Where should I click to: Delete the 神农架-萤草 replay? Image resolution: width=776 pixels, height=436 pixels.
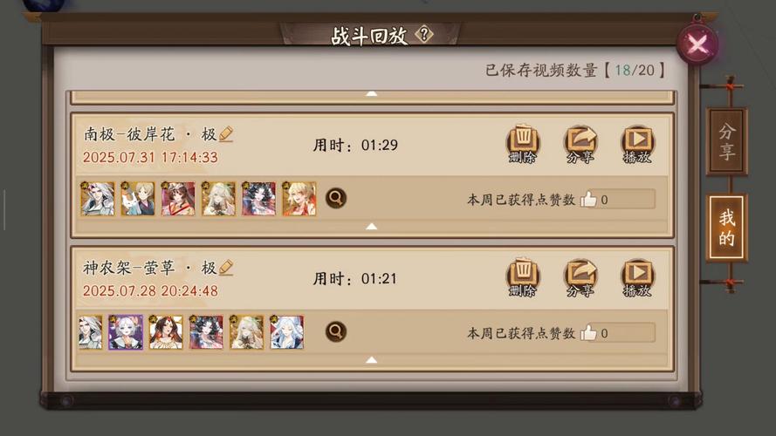pos(523,276)
